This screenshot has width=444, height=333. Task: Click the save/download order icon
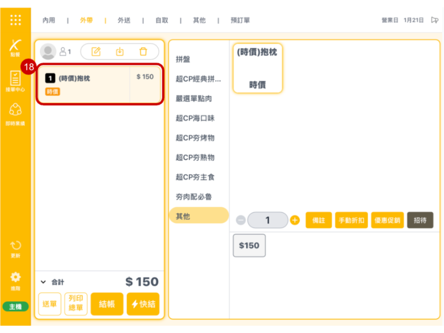[x=120, y=52]
